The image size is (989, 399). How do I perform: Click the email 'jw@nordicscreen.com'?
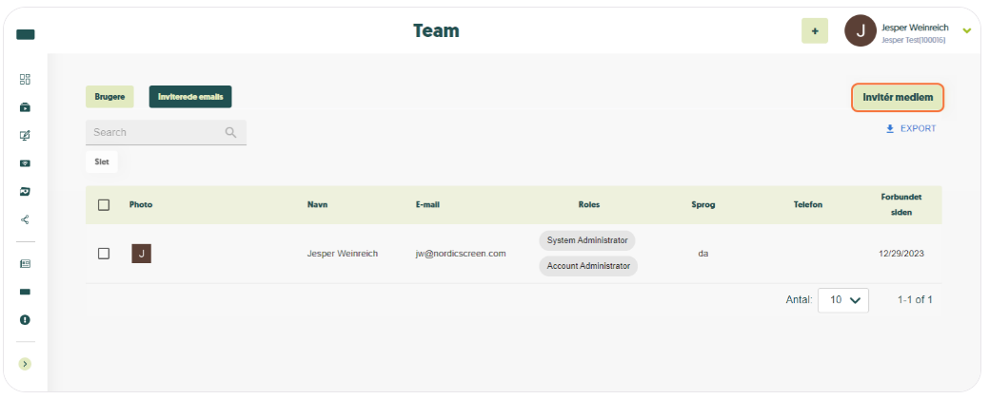click(461, 254)
